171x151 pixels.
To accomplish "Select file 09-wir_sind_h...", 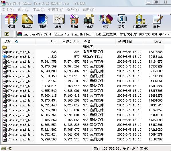I will pyautogui.click(x=21, y=100).
